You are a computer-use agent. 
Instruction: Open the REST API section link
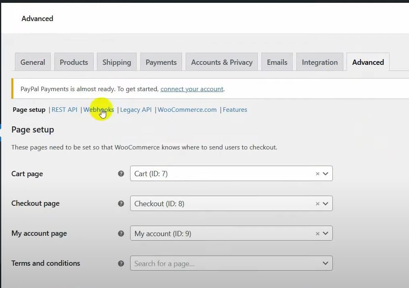click(x=64, y=110)
